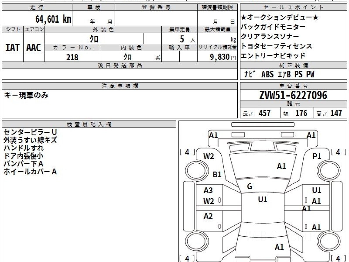The image size is (349, 262).
Task: Click the 外装うすい線キズ note
Action: [x=30, y=140]
